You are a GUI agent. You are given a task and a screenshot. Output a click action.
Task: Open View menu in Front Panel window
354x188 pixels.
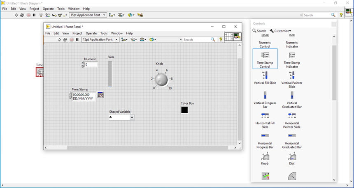point(66,33)
